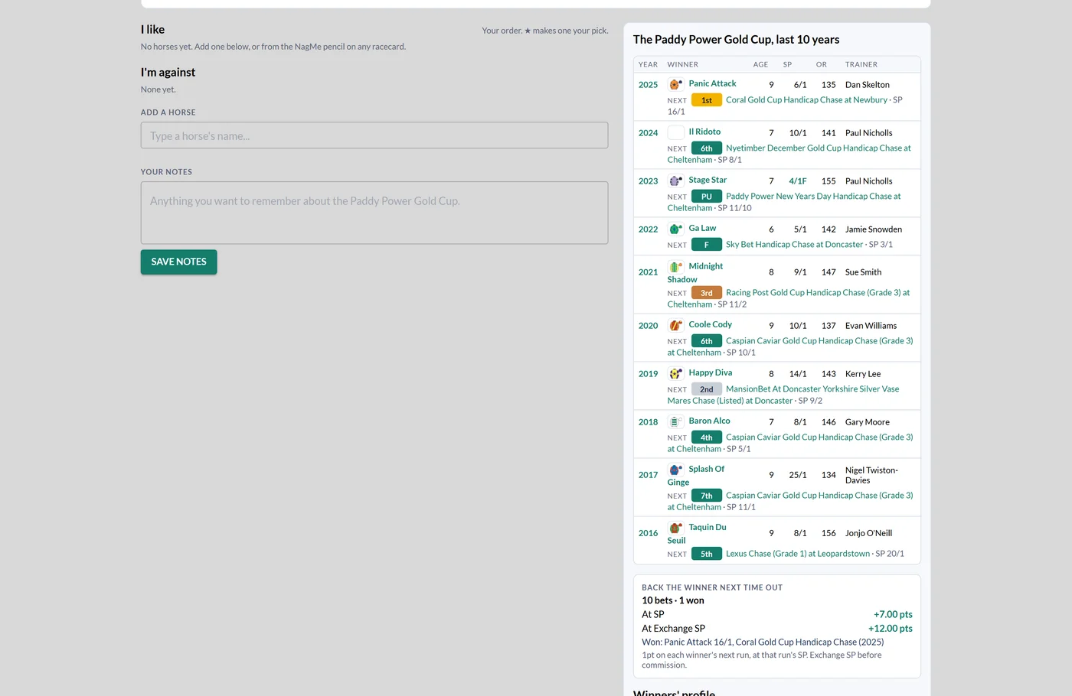Click Taquin Du Seuil's silks icon
This screenshot has width=1072, height=696.
coord(675,528)
